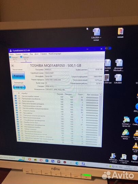Screen dimensions: 138x184
Task: Click the Общее время работы value 3216 ч
Action: pos(95,83)
